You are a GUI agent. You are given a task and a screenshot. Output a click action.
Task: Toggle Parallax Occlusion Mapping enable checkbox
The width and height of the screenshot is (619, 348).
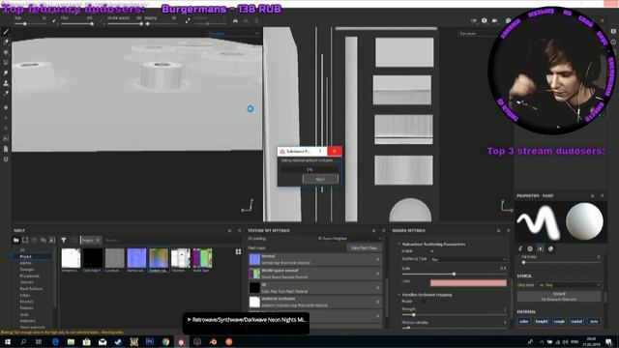click(424, 301)
